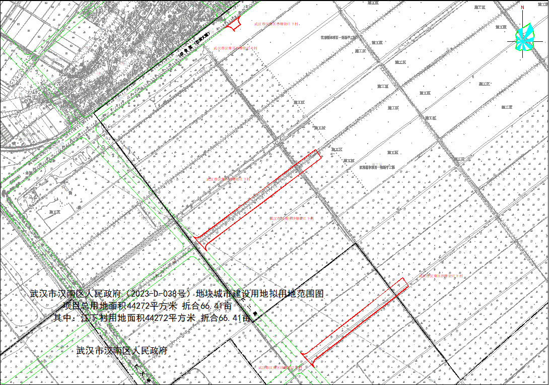Click red label beside the lower-right parcel
549x385 pixels.
tap(440, 276)
